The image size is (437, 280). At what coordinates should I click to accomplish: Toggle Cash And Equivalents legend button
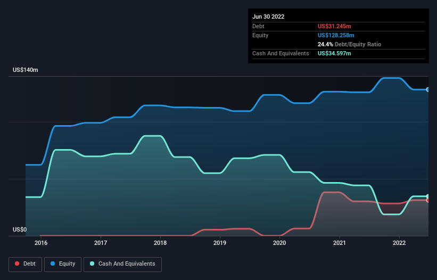coord(122,264)
